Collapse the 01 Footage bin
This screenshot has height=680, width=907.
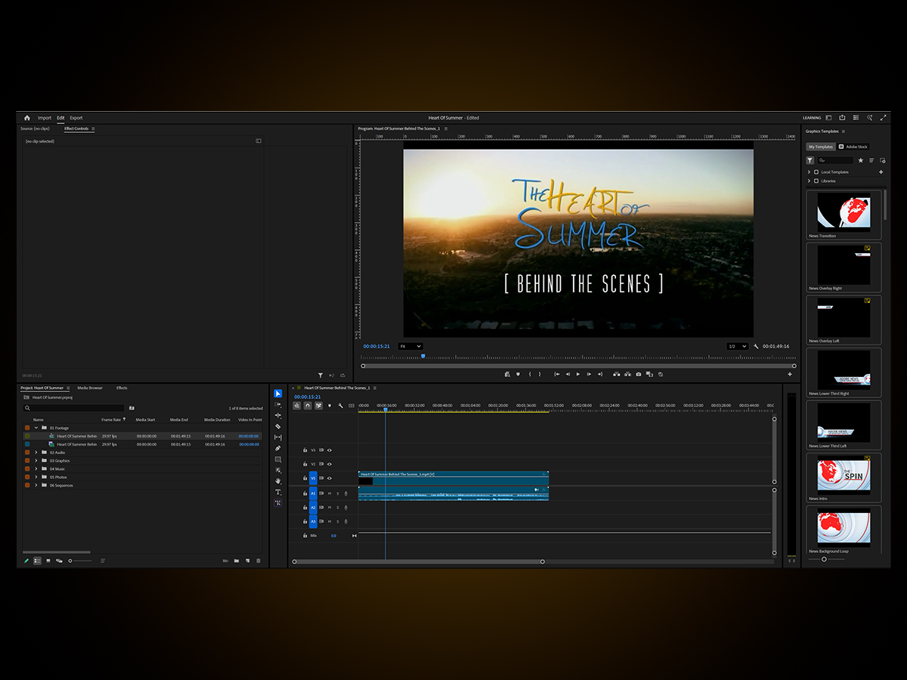(36, 428)
